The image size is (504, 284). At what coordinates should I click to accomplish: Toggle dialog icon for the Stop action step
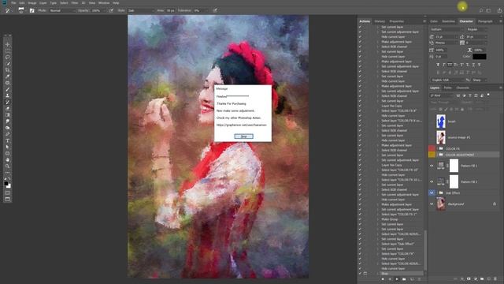(x=365, y=274)
